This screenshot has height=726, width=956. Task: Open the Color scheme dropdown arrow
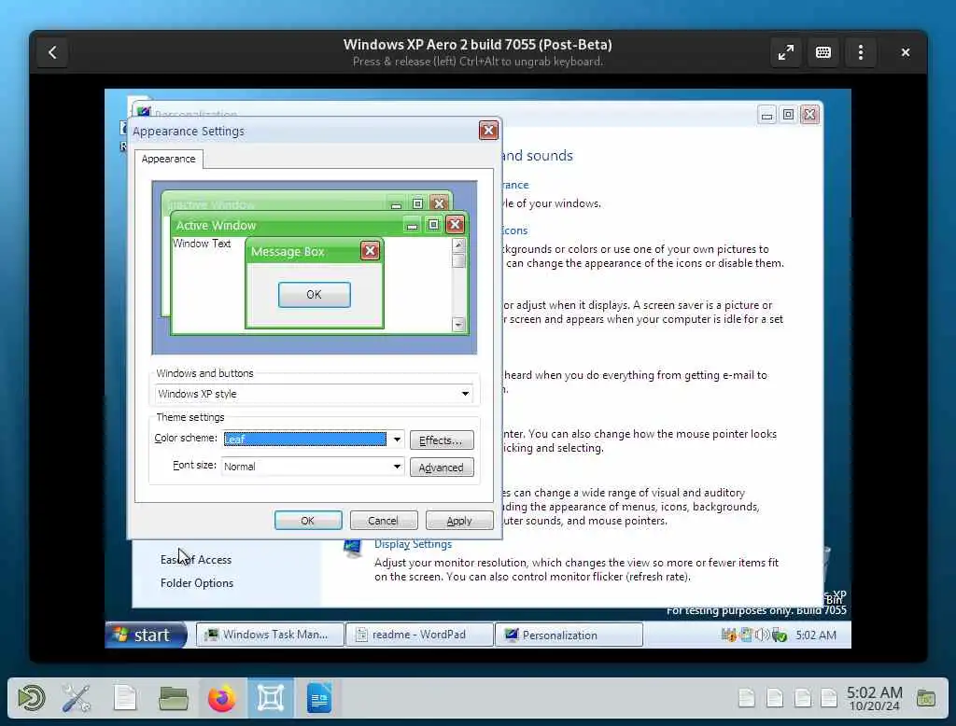pos(396,439)
